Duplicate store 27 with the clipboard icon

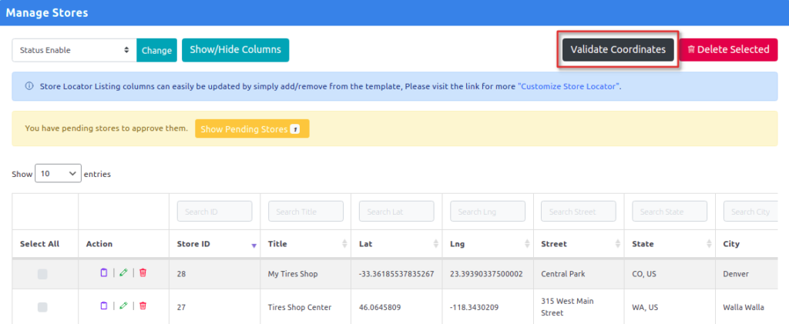tap(104, 306)
